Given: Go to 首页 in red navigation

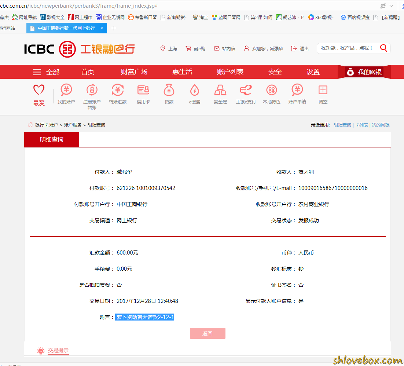Looking at the screenshot, I should [88, 72].
